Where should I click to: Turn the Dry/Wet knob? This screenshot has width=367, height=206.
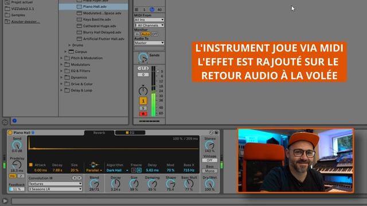(x=209, y=184)
